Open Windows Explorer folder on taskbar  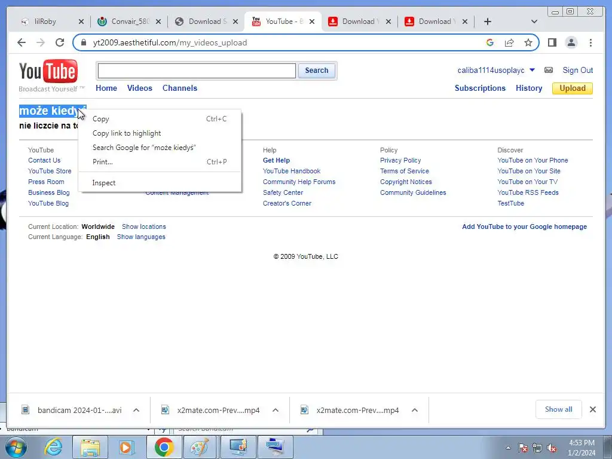click(x=90, y=447)
